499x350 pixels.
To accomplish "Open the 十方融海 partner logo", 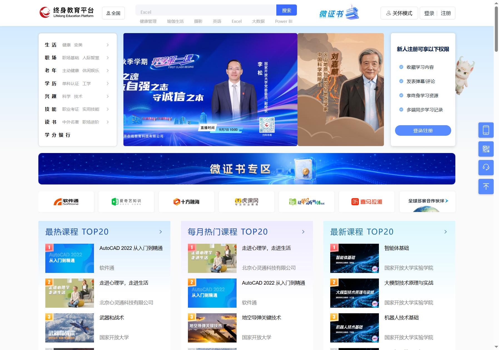I will (186, 202).
